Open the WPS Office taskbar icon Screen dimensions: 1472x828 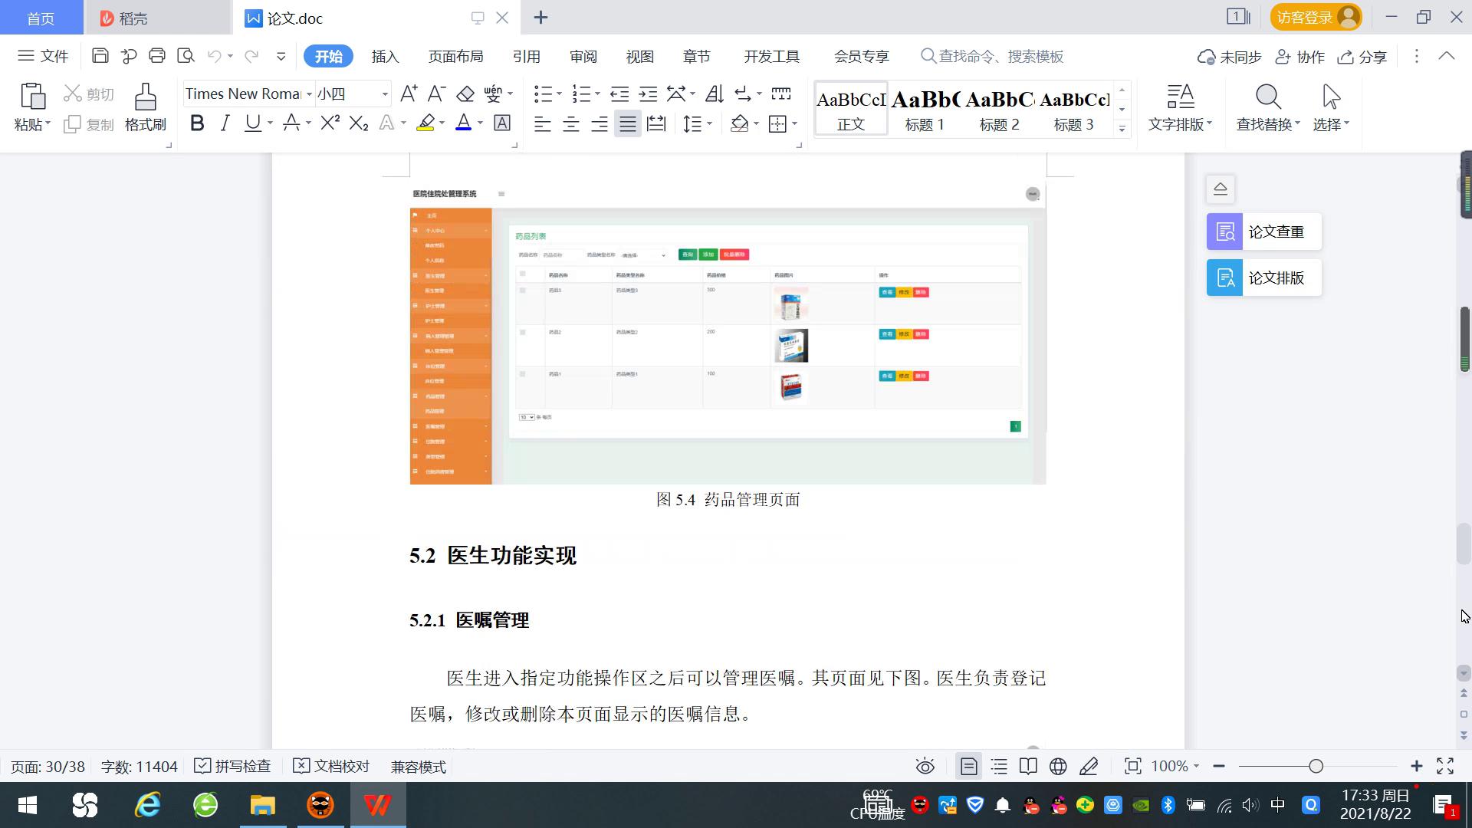(x=376, y=805)
